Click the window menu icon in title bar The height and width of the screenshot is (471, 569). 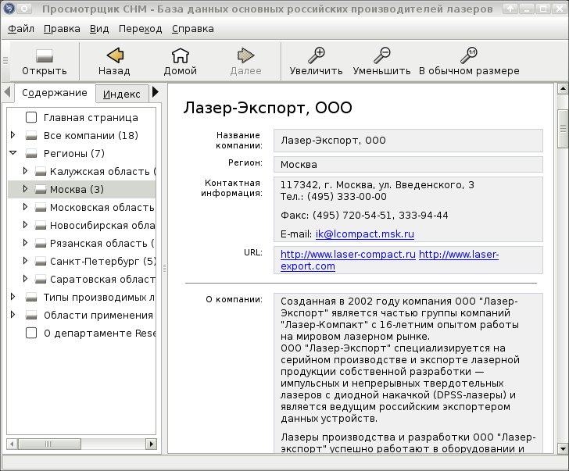pos(9,9)
